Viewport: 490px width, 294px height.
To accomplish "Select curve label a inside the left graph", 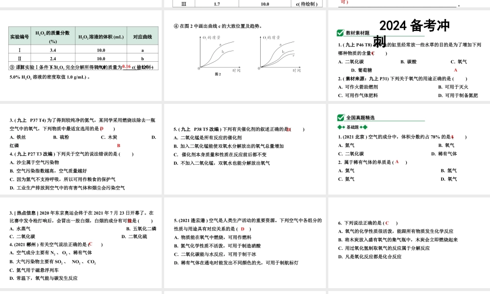I will click(x=220, y=44).
